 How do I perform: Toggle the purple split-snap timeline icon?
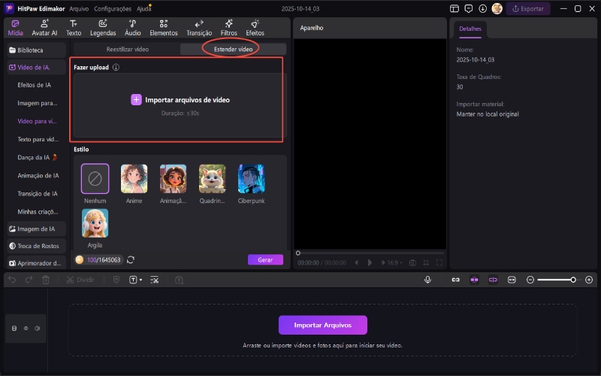[x=493, y=280]
